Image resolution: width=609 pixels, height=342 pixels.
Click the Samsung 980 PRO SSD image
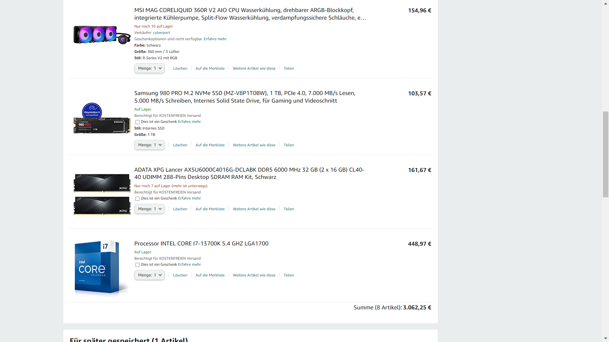pyautogui.click(x=102, y=119)
